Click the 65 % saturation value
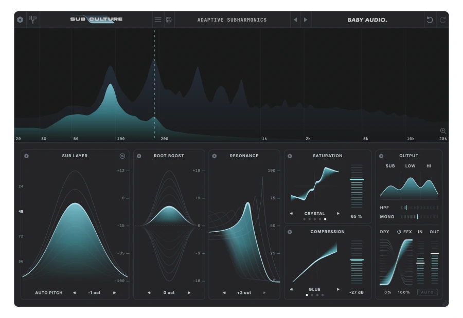Viewport: 463px width, 318px height. [356, 216]
